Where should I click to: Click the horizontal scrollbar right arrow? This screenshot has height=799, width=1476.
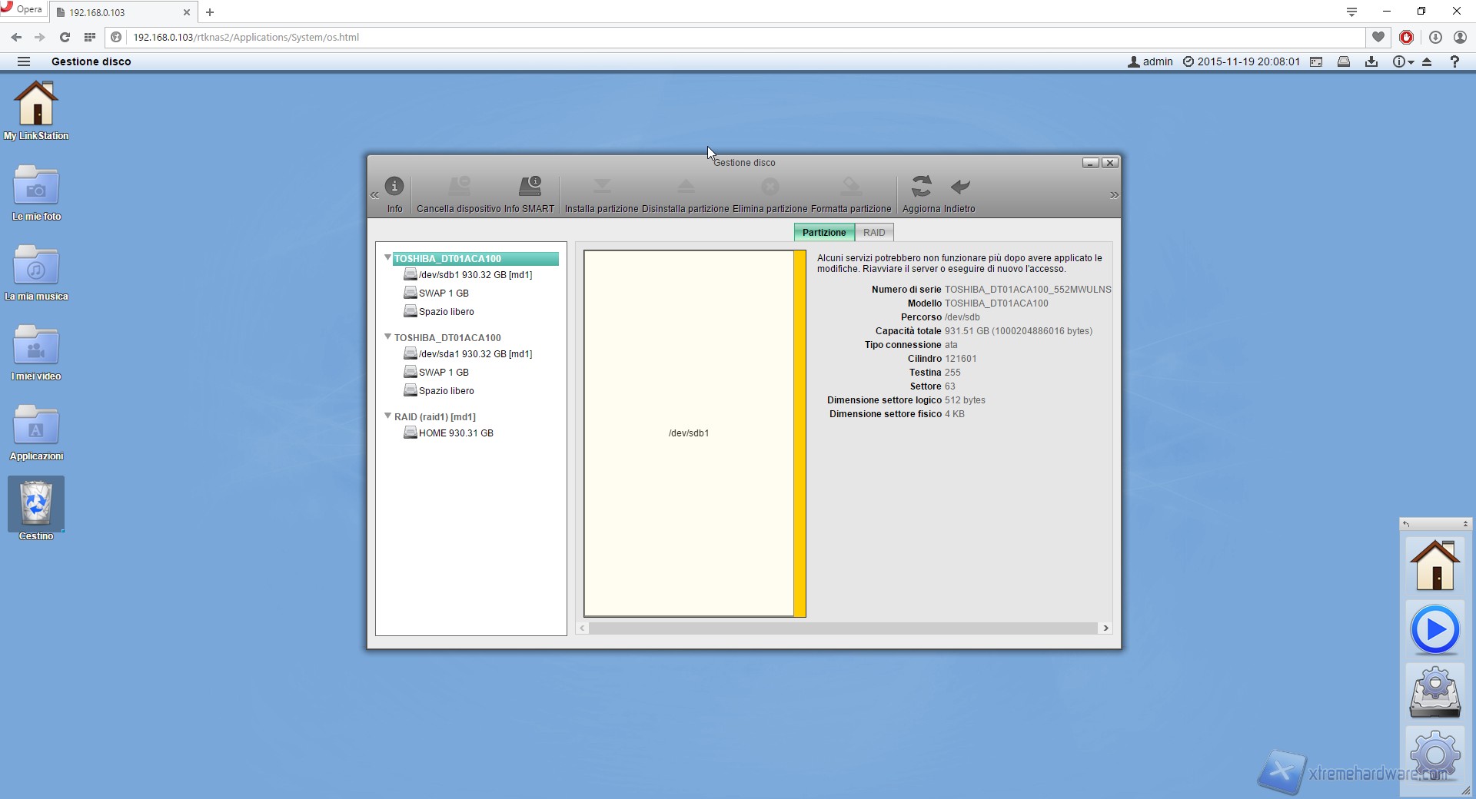[x=1105, y=628]
